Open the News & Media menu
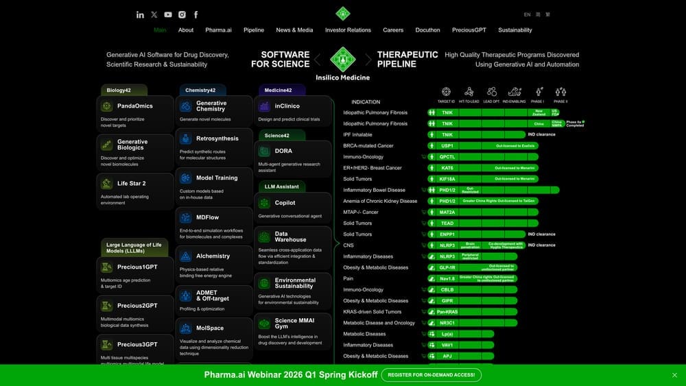The width and height of the screenshot is (686, 386). point(294,30)
